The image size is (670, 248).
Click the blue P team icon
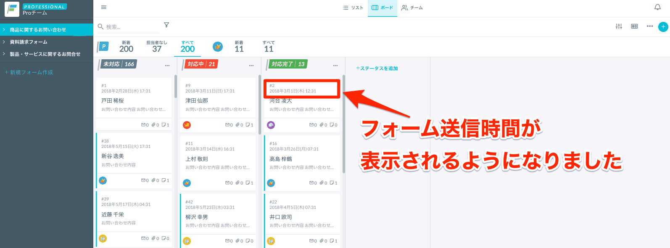coord(103,46)
